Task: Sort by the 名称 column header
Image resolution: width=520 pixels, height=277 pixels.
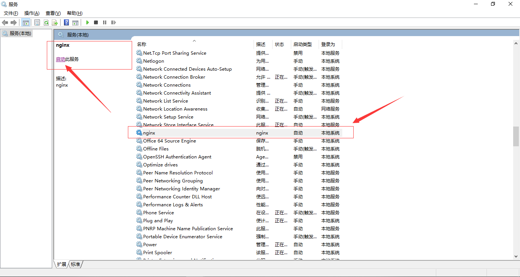Action: click(x=142, y=44)
